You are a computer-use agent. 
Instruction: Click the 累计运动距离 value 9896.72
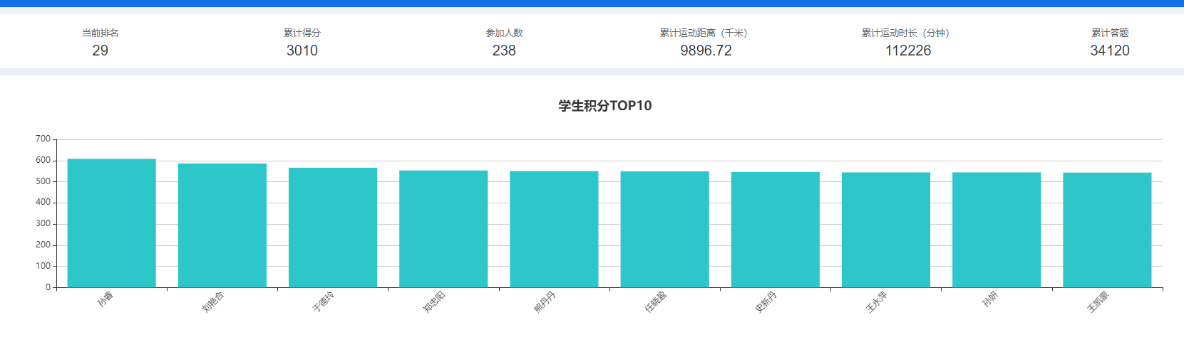706,50
